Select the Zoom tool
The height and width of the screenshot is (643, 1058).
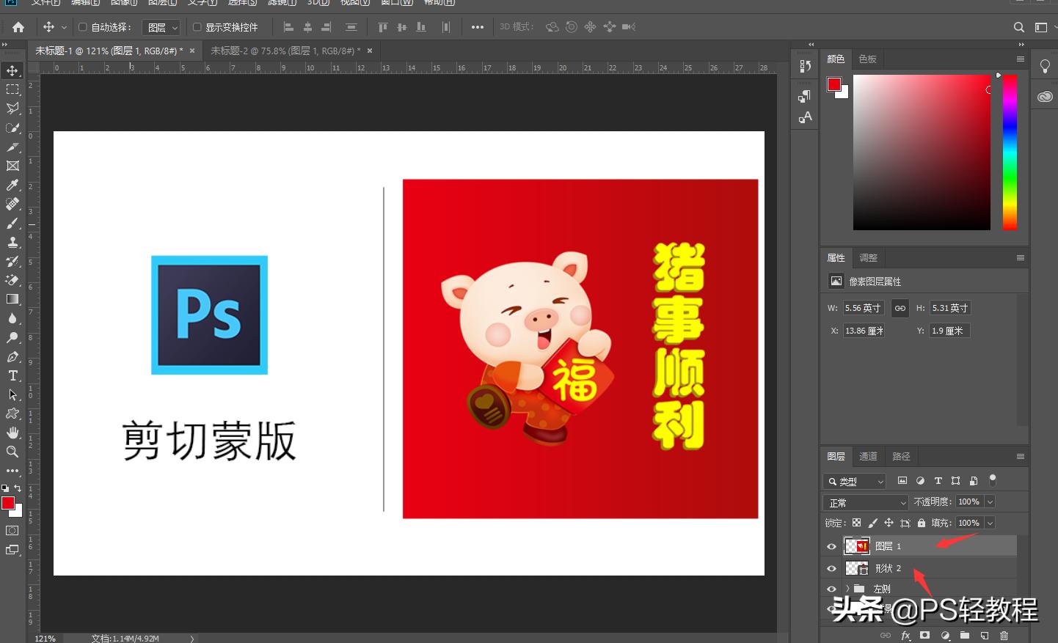coord(12,452)
